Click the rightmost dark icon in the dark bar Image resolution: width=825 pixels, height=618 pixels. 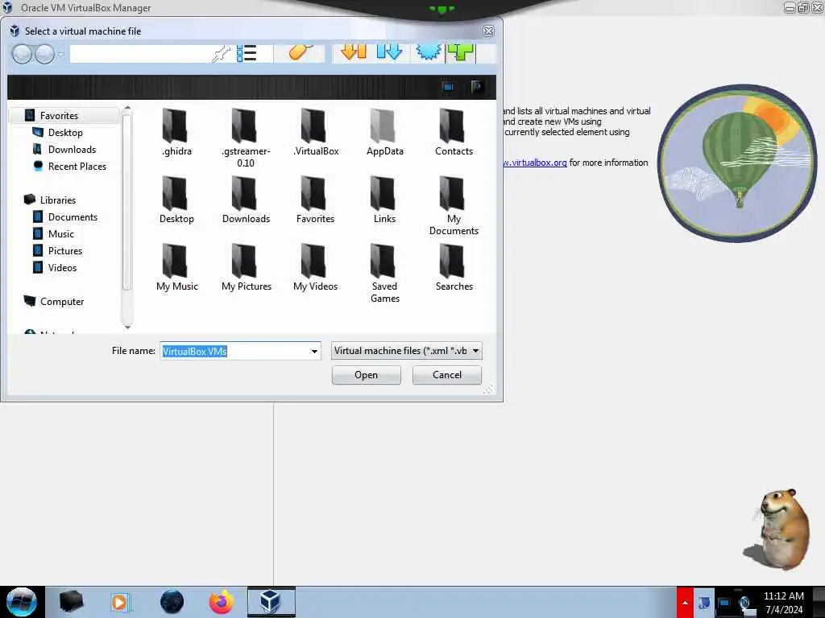click(x=477, y=87)
